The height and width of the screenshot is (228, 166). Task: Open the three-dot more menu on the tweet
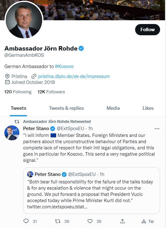157,129
